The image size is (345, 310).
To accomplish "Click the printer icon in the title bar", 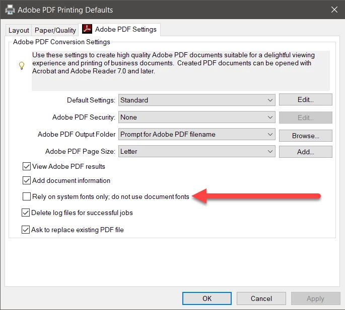I will 10,10.
